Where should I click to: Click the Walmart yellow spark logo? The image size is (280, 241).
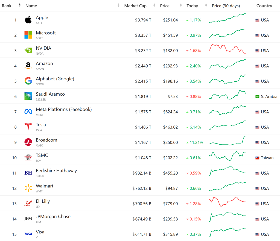pos(28,188)
